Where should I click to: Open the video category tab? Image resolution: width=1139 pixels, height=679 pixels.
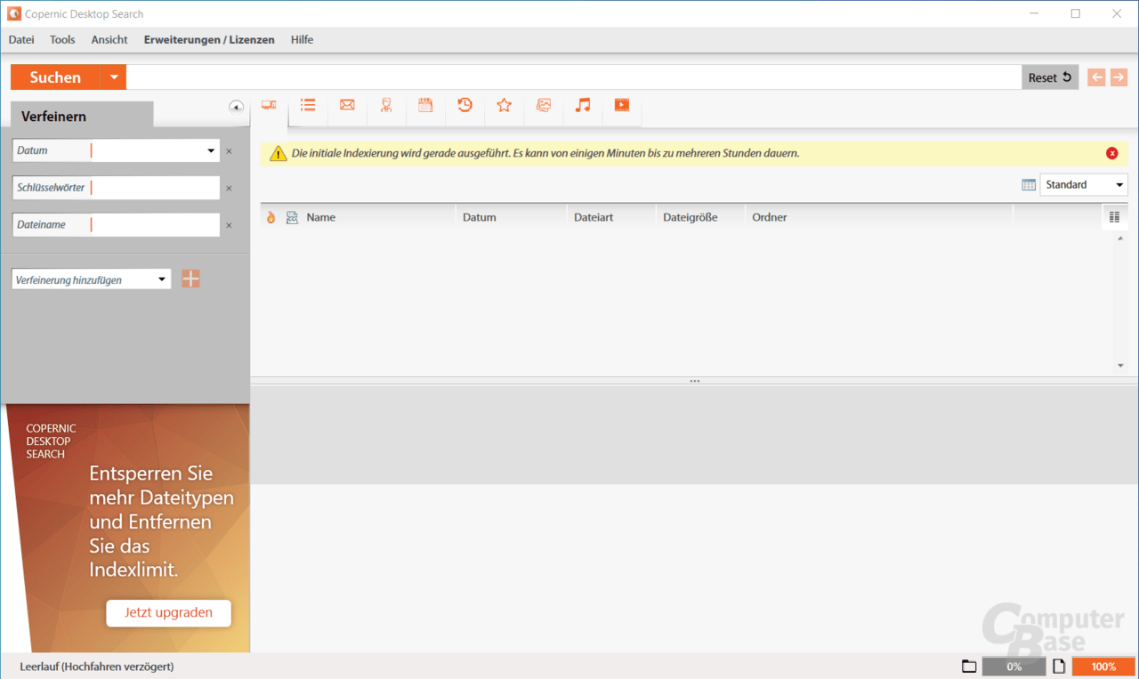[x=621, y=105]
